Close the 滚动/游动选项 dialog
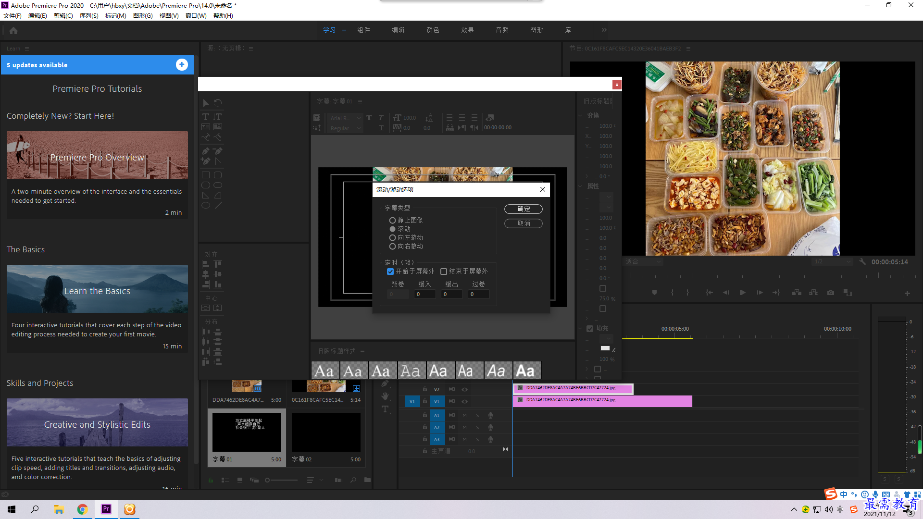This screenshot has width=923, height=519. pos(543,189)
